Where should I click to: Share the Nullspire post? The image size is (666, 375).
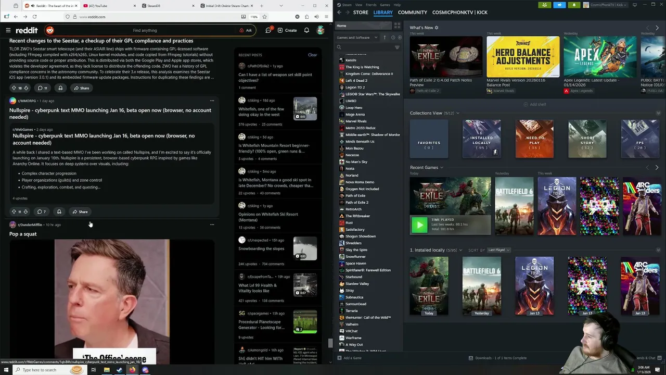pyautogui.click(x=80, y=211)
